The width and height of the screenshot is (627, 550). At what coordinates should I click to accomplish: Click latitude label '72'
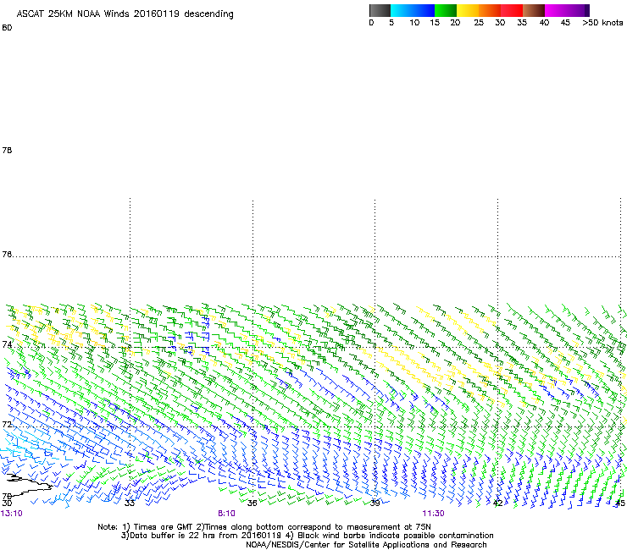point(7,424)
